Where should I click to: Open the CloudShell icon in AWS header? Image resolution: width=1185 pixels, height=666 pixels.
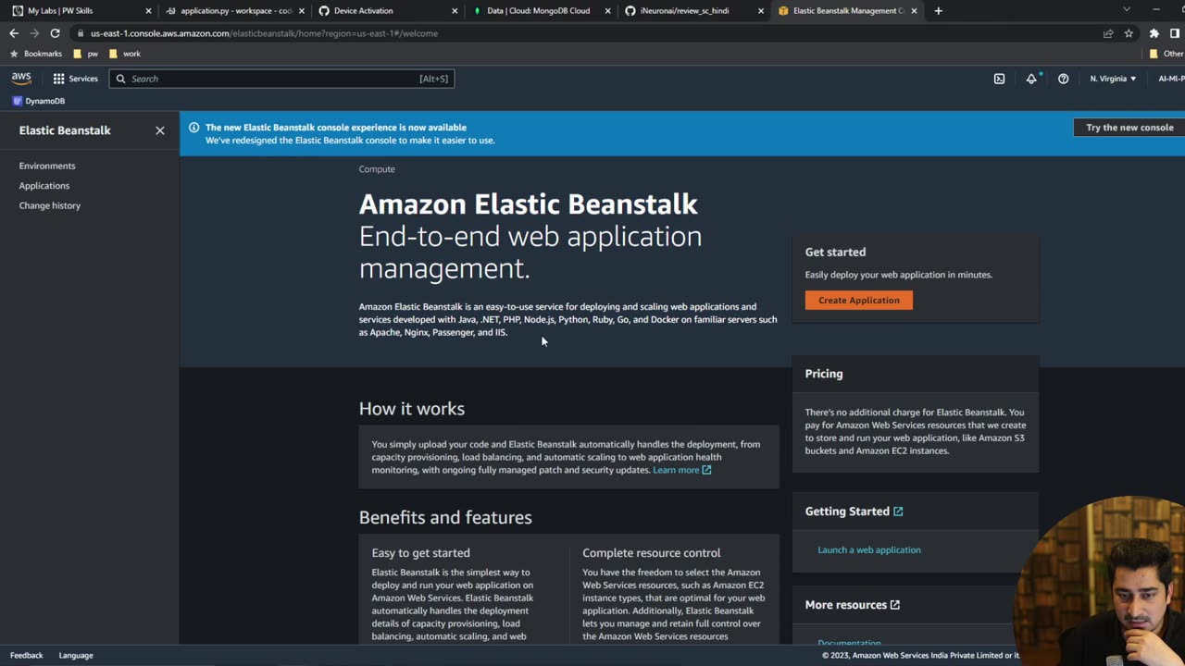point(999,79)
